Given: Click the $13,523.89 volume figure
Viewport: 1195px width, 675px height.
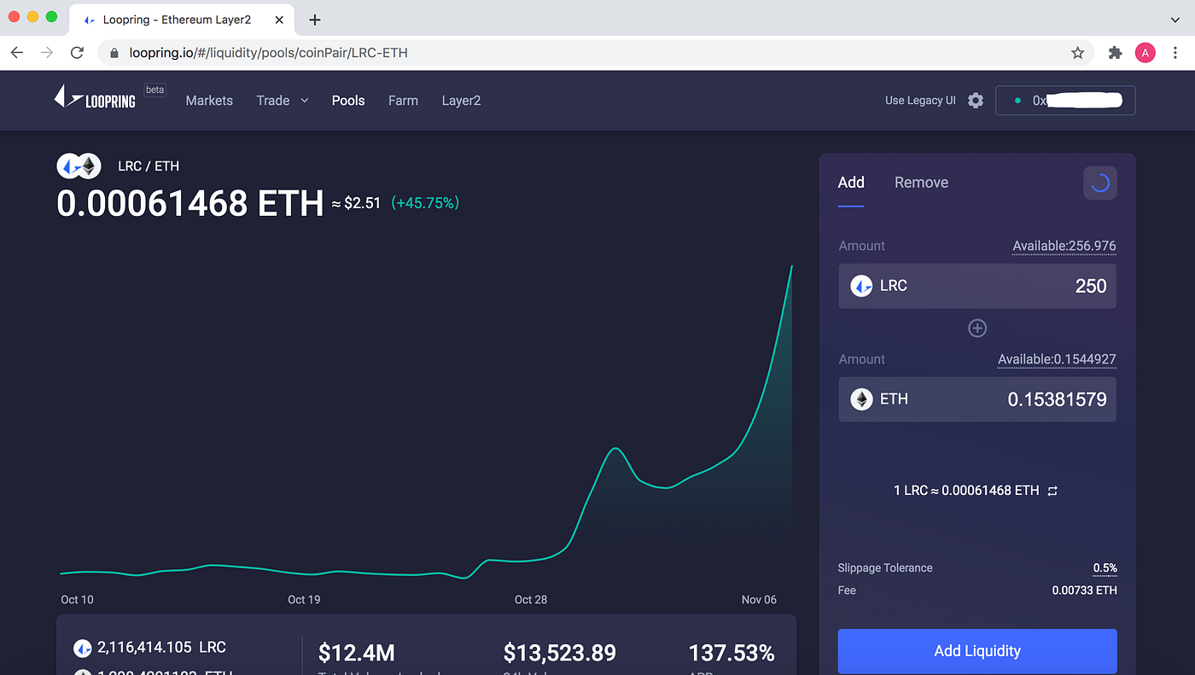Looking at the screenshot, I should click(559, 654).
